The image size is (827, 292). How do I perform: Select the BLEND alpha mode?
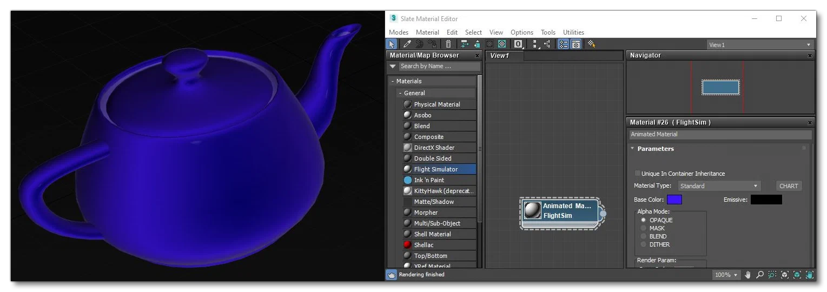pyautogui.click(x=643, y=236)
